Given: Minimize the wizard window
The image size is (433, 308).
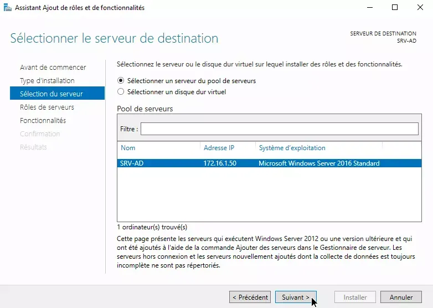Looking at the screenshot, I should [x=369, y=8].
